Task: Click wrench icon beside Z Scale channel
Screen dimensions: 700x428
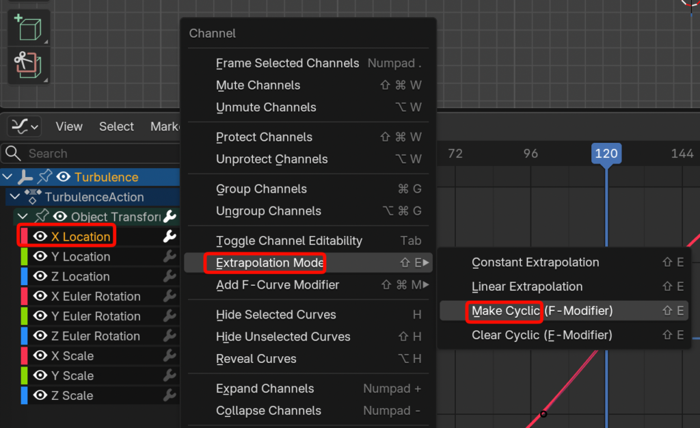Action: [x=169, y=395]
